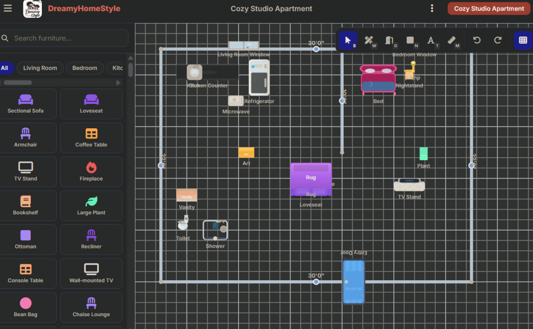Viewport: 533px width, 329px height.
Task: Select the Fireplace furniture item
Action: click(x=91, y=172)
